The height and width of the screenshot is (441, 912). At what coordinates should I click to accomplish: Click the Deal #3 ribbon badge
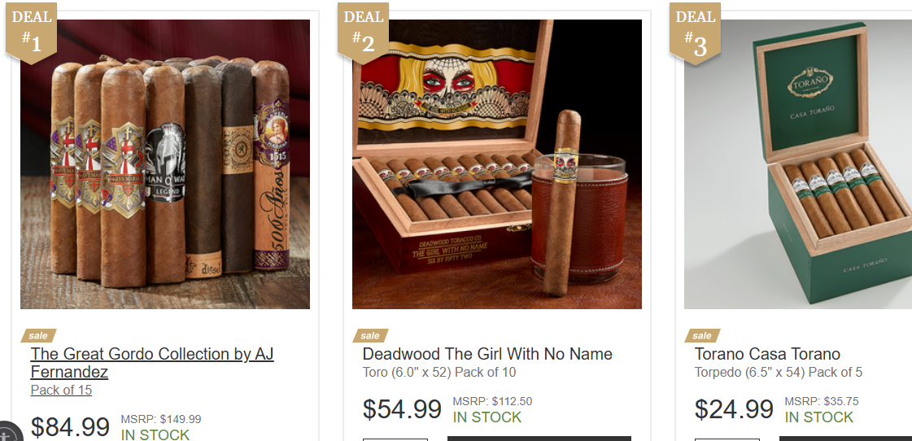tap(695, 32)
